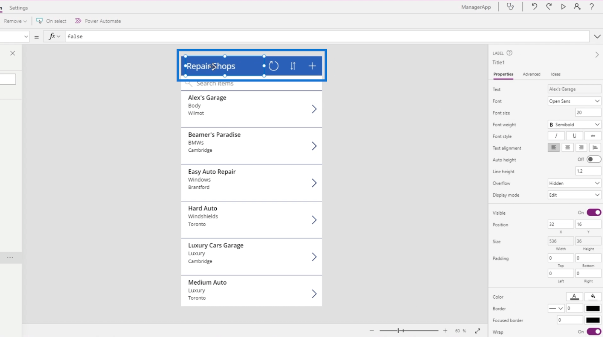Set text alignment to right
603x337 pixels.
(x=581, y=148)
